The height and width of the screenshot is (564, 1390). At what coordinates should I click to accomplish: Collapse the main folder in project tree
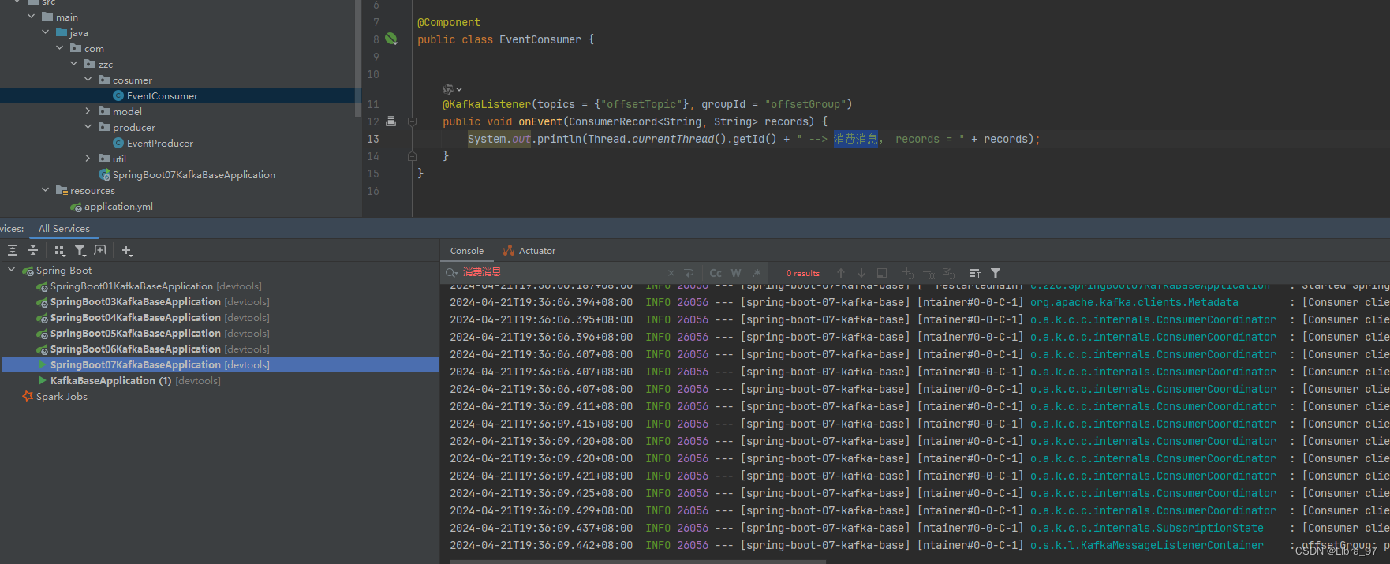[x=31, y=17]
